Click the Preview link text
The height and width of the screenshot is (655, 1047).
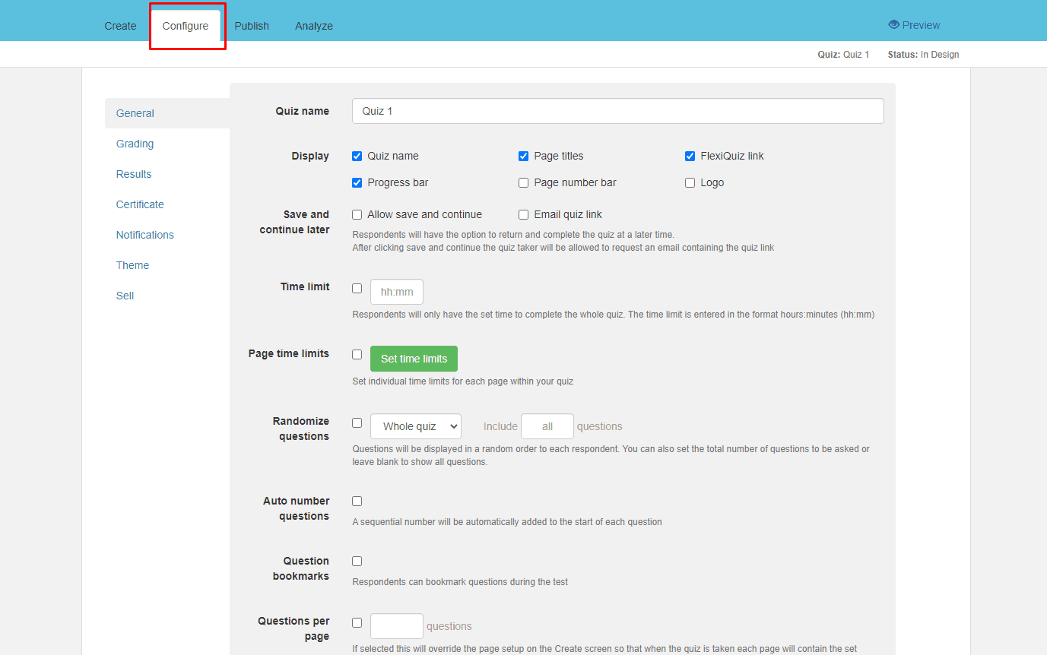[922, 25]
